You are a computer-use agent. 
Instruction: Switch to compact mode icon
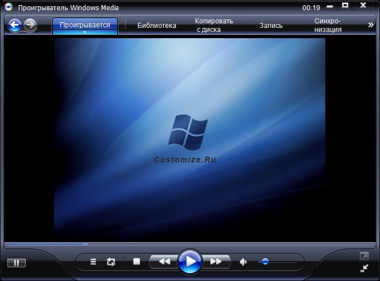click(364, 268)
